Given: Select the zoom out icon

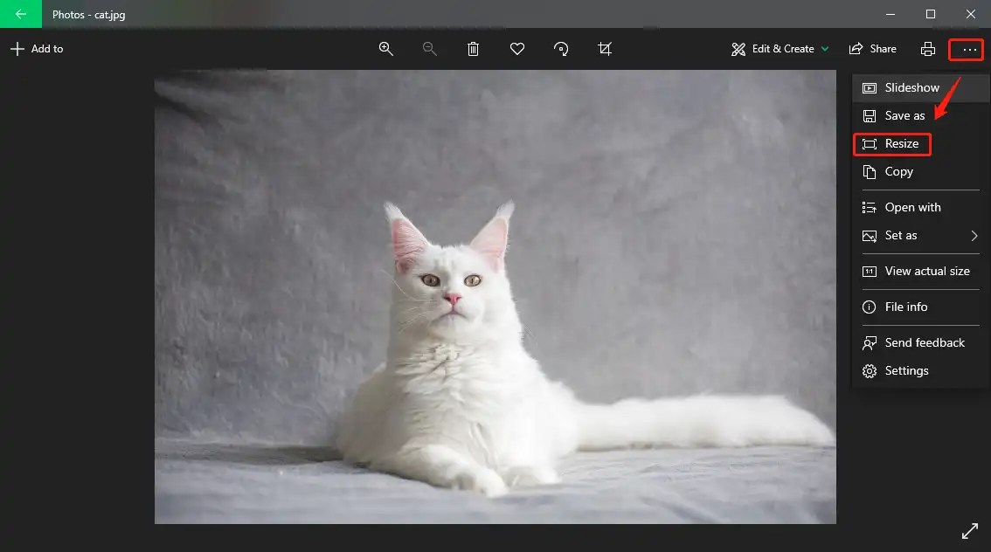Looking at the screenshot, I should [429, 48].
